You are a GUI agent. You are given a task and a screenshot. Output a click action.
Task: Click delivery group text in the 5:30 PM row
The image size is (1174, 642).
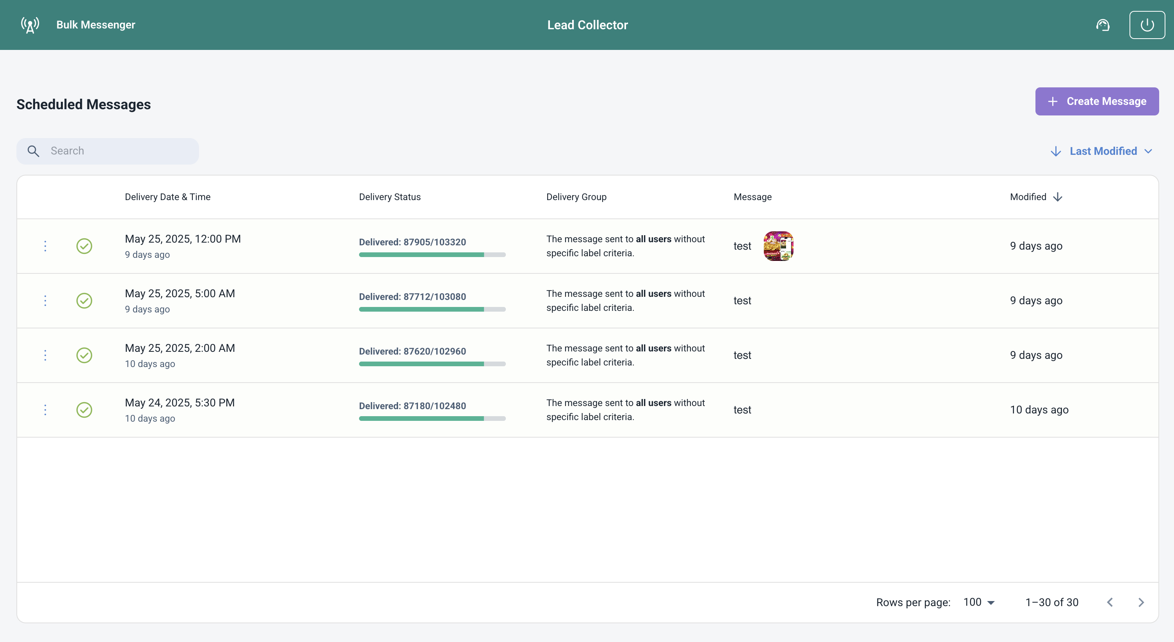point(625,410)
